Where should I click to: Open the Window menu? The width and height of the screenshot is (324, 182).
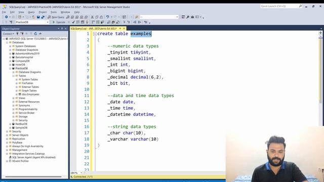65,12
